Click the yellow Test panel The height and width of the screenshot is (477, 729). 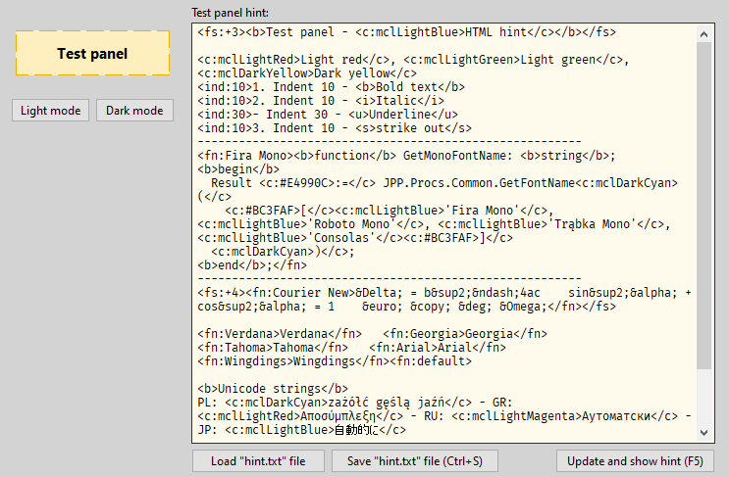92,53
